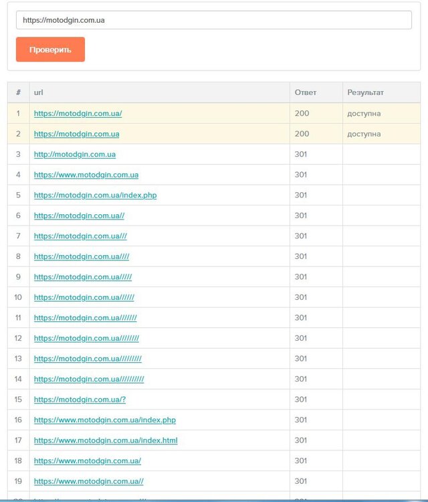Open the www.motodgin.com.ua/index.php link in row 16
The image size is (428, 502).
point(104,420)
